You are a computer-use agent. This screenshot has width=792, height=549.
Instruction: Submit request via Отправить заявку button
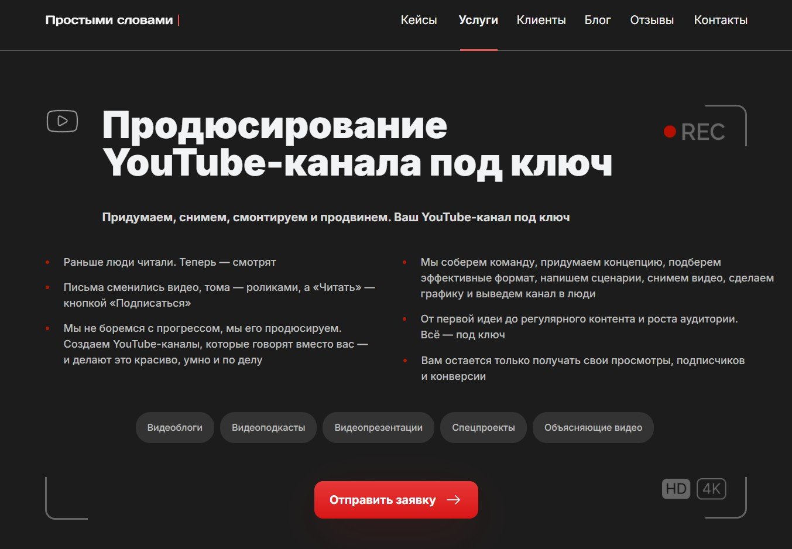[396, 500]
